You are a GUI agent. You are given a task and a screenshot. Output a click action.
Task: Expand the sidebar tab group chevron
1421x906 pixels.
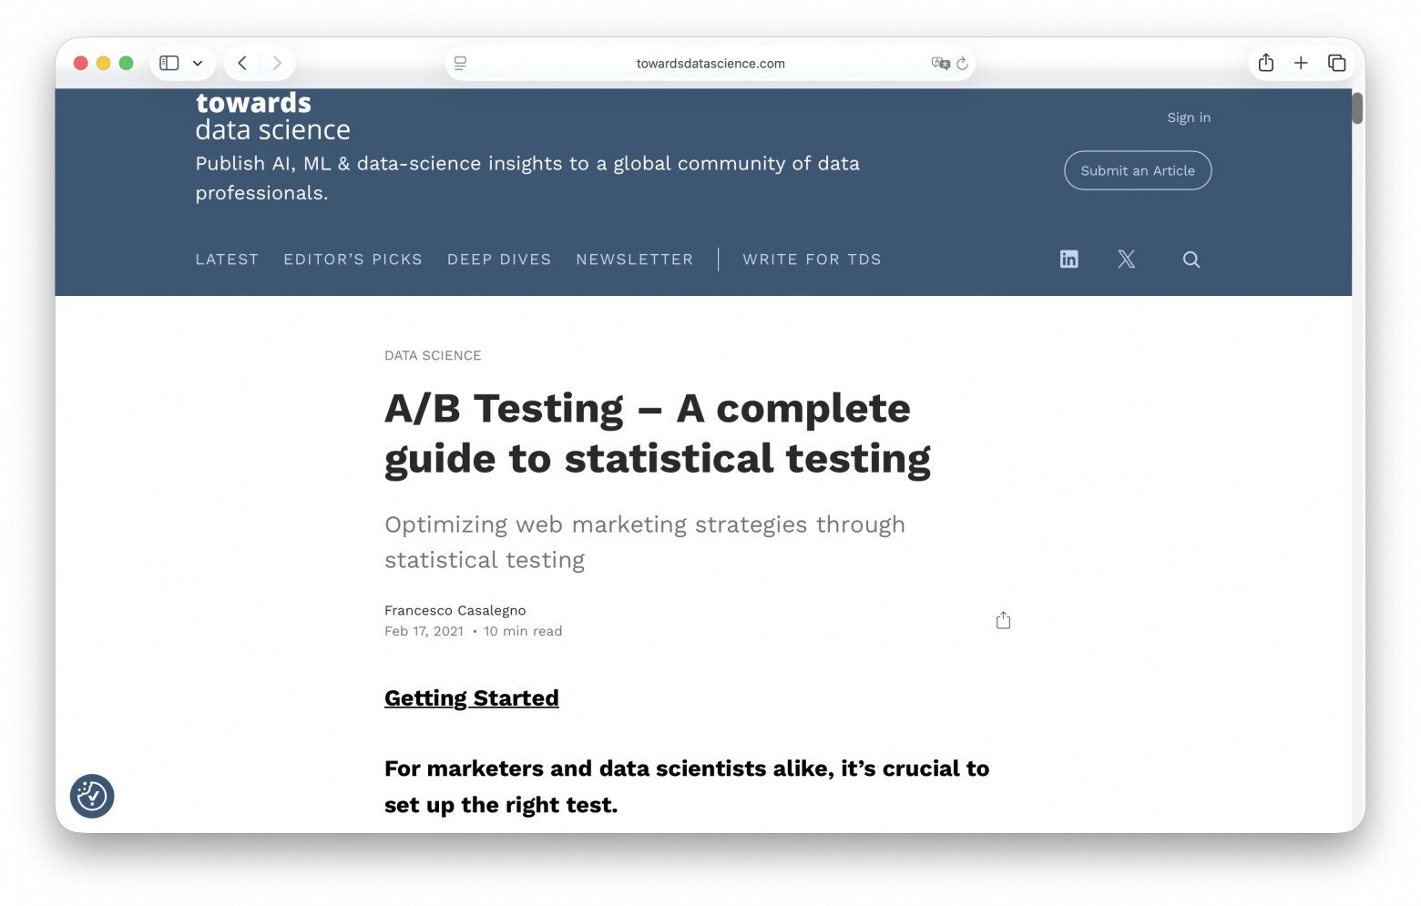pyautogui.click(x=198, y=64)
